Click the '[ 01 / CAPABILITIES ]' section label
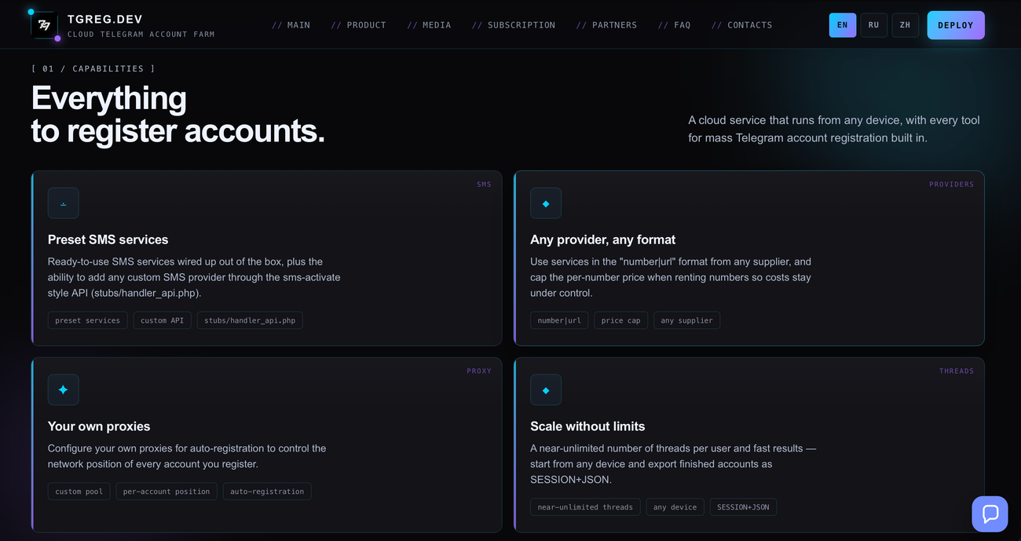This screenshot has width=1021, height=541. 93,69
